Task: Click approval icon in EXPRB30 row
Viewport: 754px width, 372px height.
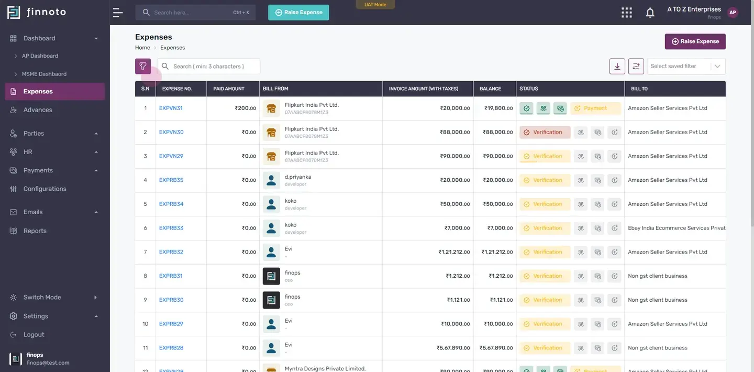Action: 581,300
